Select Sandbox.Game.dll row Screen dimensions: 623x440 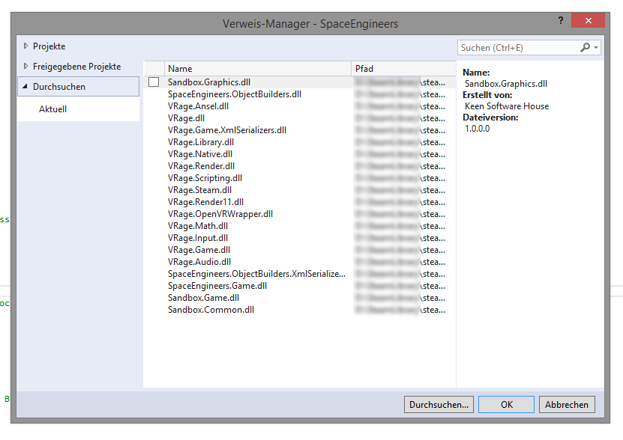(x=300, y=298)
